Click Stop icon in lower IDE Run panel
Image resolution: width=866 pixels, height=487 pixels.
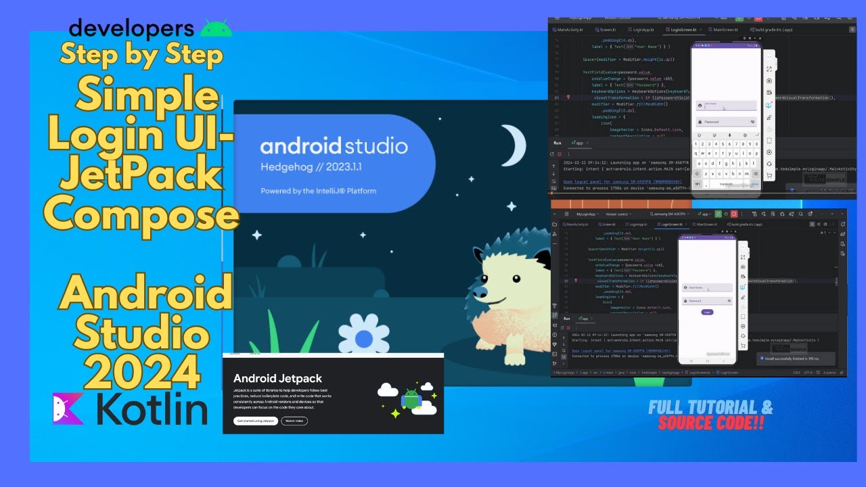coord(568,327)
